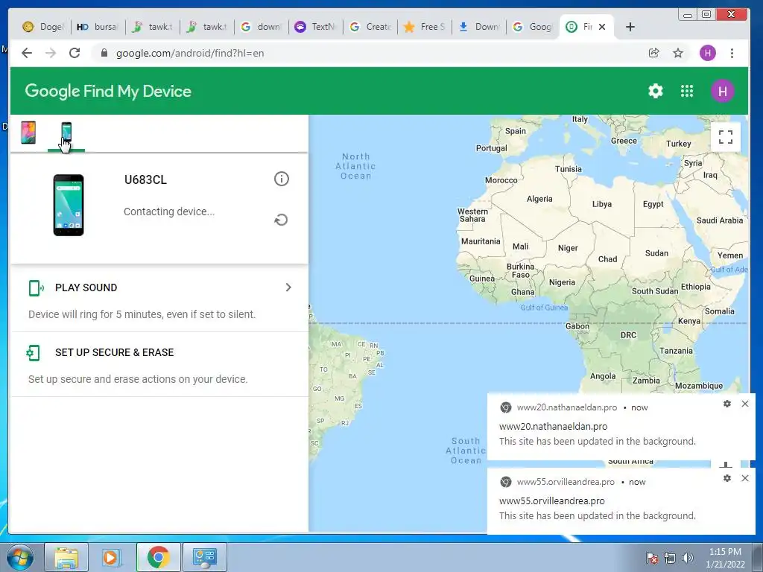Toggle fullscreen map view
Image resolution: width=763 pixels, height=572 pixels.
[x=726, y=137]
